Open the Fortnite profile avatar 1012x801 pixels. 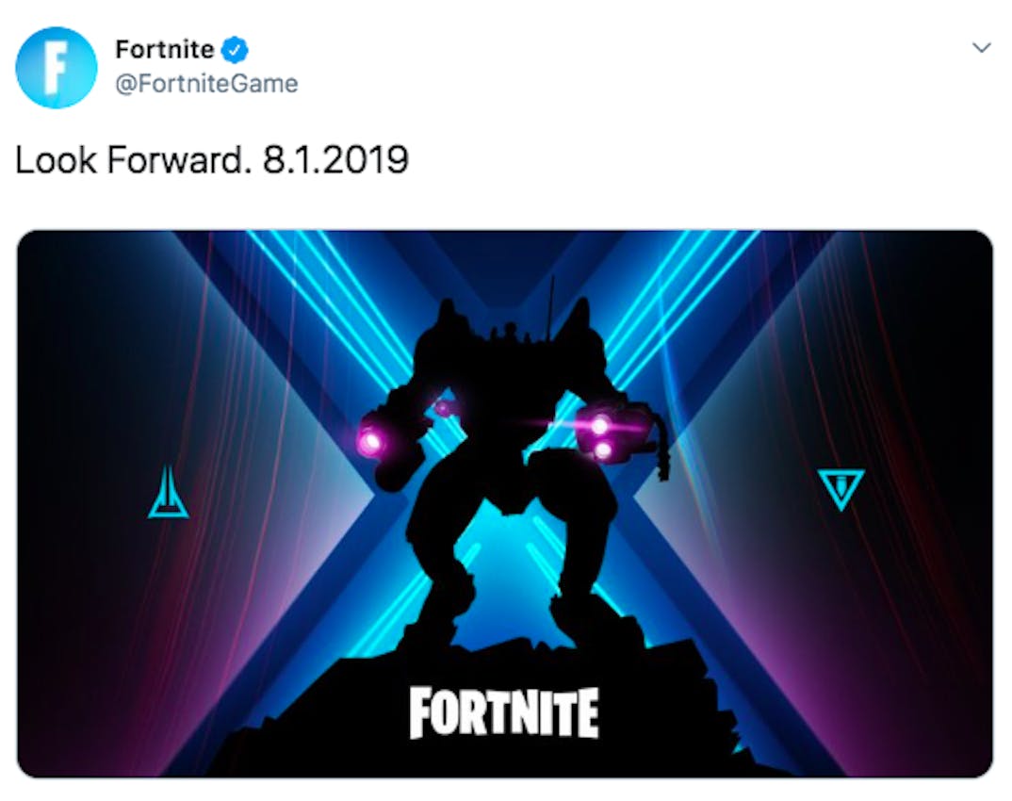pyautogui.click(x=57, y=68)
